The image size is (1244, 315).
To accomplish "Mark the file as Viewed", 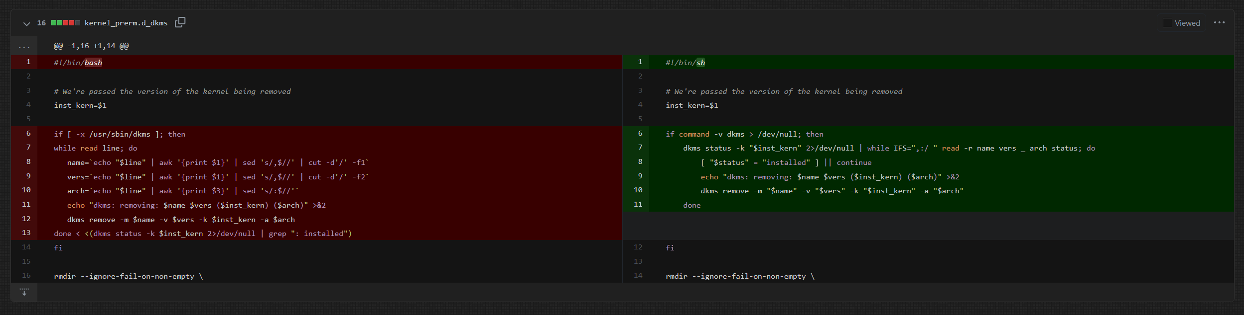I will coord(1167,23).
